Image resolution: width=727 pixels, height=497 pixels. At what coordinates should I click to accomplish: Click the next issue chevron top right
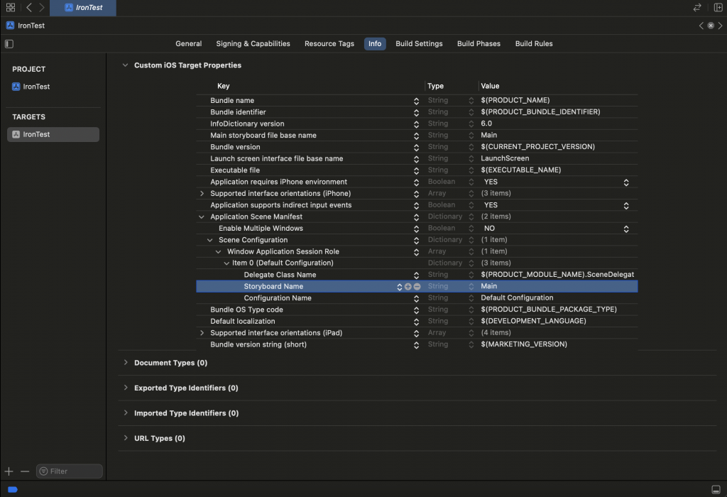[720, 26]
